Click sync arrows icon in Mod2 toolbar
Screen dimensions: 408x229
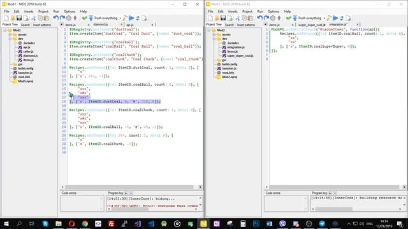342,18
